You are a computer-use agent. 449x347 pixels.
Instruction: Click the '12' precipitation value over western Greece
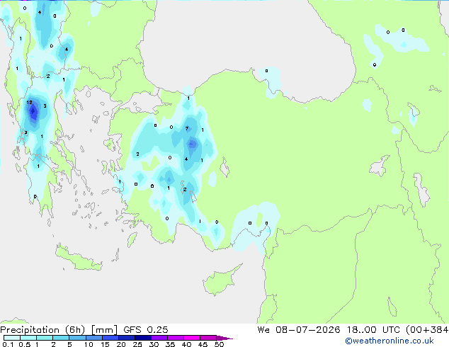coord(29,102)
